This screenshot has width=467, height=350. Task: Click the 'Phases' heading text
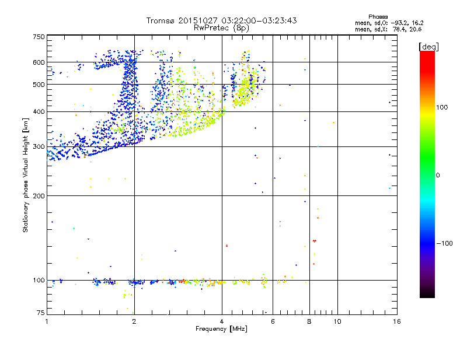378,17
